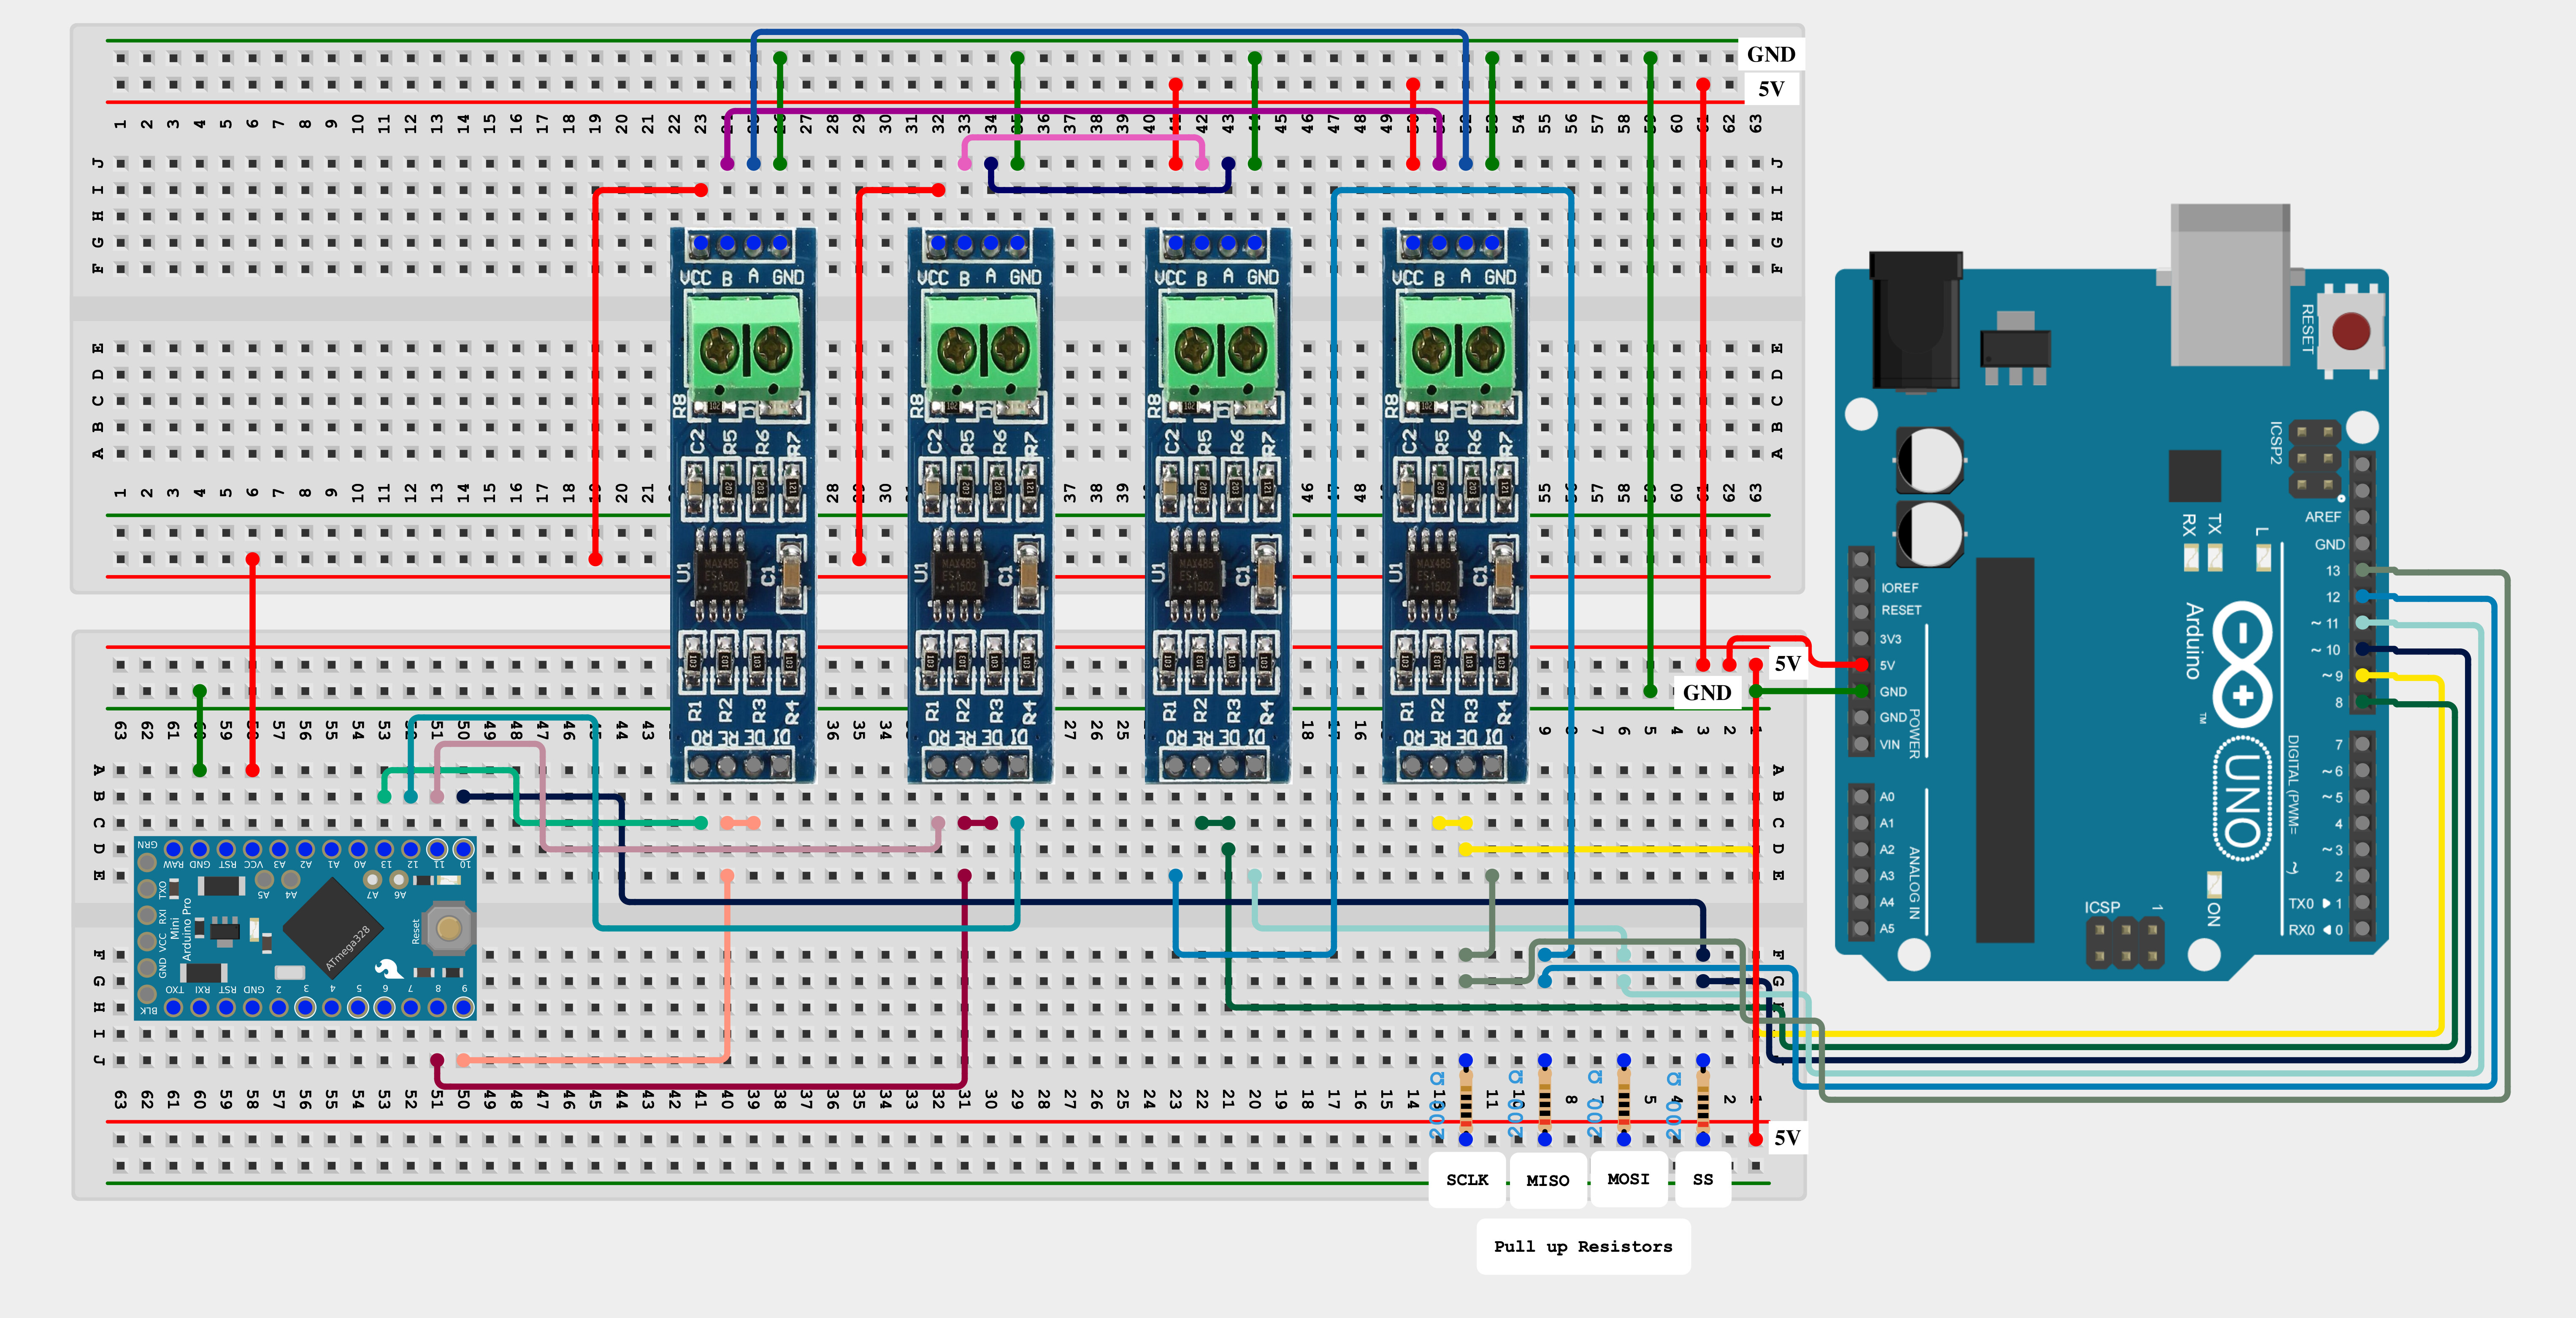Click the Arduino Pro Mini reset button

pyautogui.click(x=448, y=928)
